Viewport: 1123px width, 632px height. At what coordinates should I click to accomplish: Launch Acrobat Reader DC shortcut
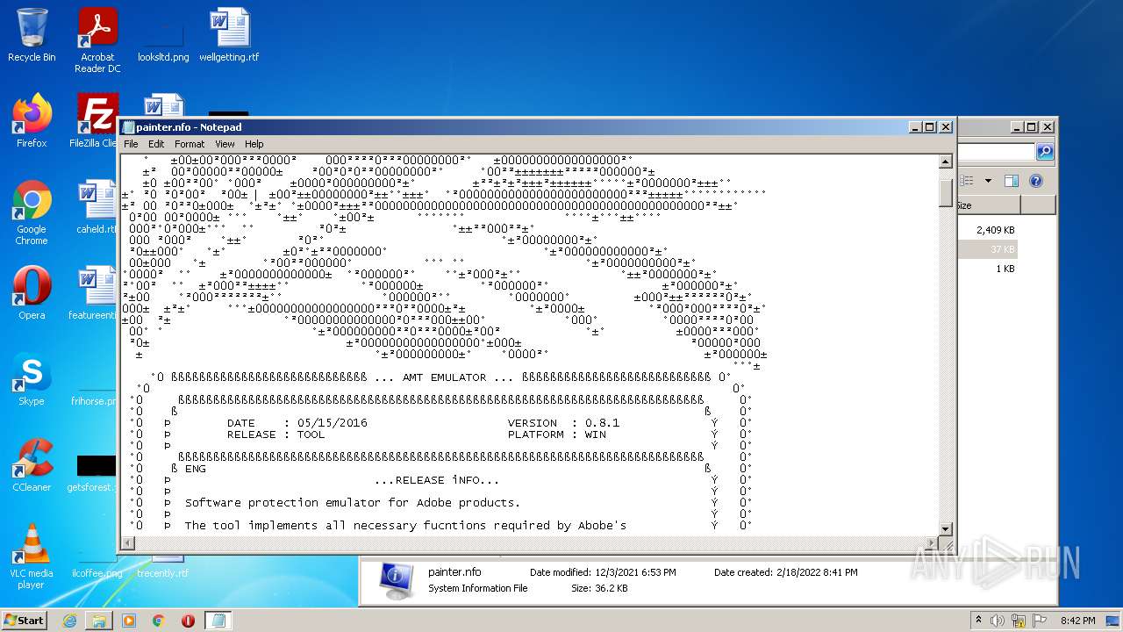(97, 40)
